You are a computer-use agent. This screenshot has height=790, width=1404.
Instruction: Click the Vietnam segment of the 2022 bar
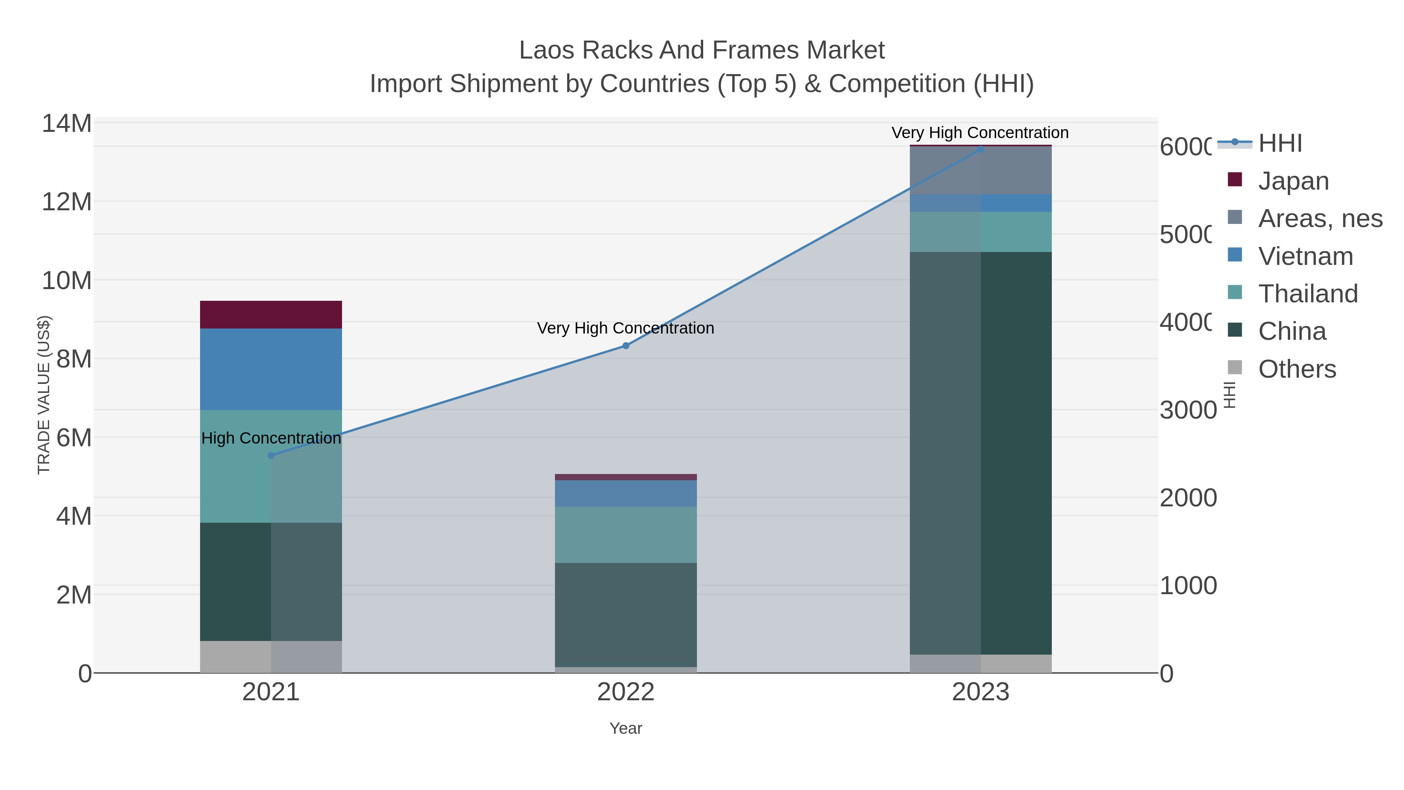[x=626, y=494]
